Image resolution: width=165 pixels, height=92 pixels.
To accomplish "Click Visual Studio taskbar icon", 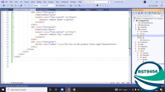I will pyautogui.click(x=68, y=90).
